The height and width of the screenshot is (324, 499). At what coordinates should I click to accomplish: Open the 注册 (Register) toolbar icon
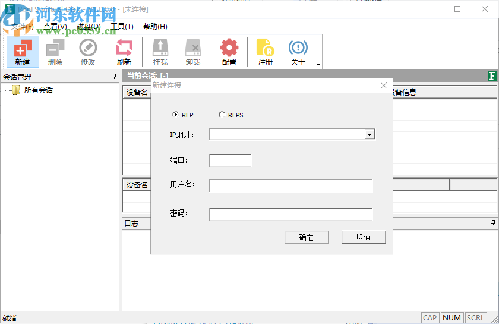click(265, 52)
